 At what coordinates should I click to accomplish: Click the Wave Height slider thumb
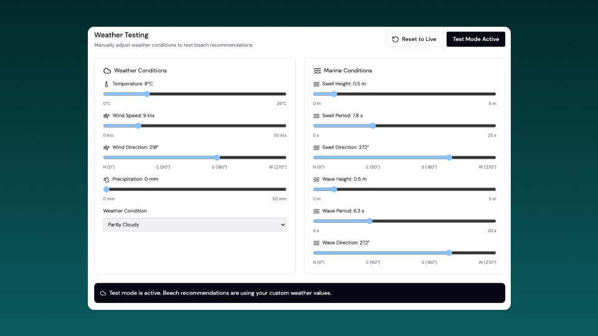coord(334,189)
